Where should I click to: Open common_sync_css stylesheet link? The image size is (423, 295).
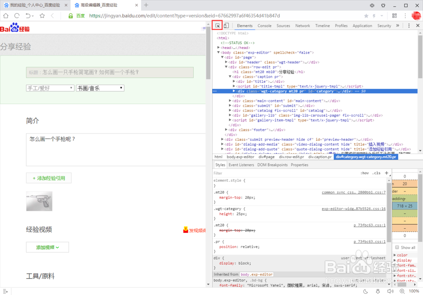354,192
